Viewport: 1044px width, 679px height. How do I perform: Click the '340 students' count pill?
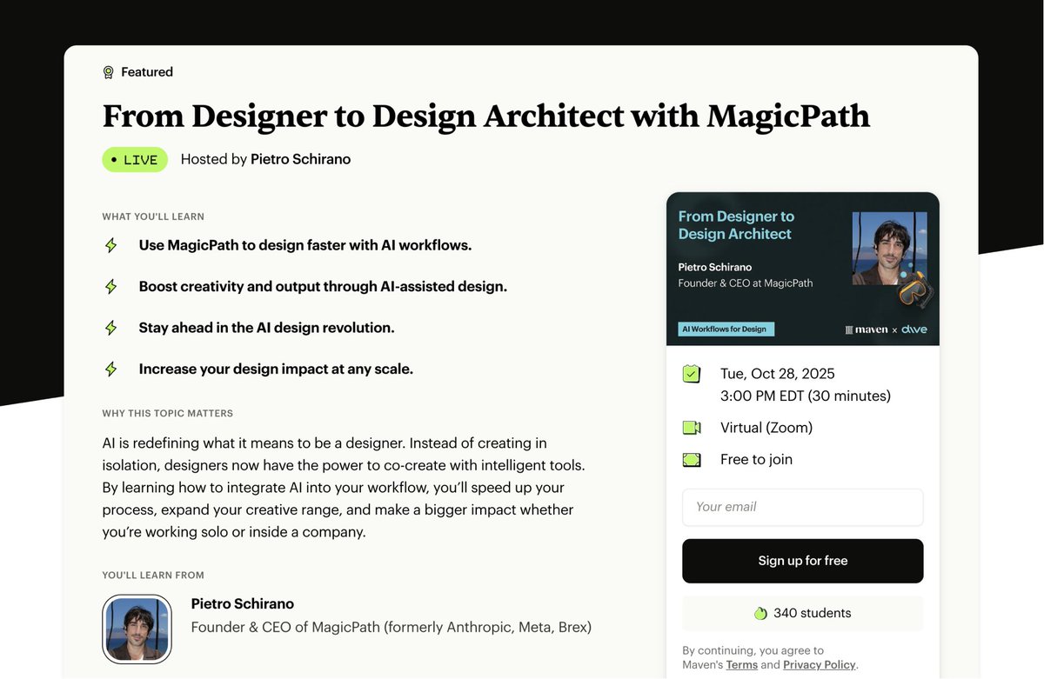pyautogui.click(x=802, y=613)
